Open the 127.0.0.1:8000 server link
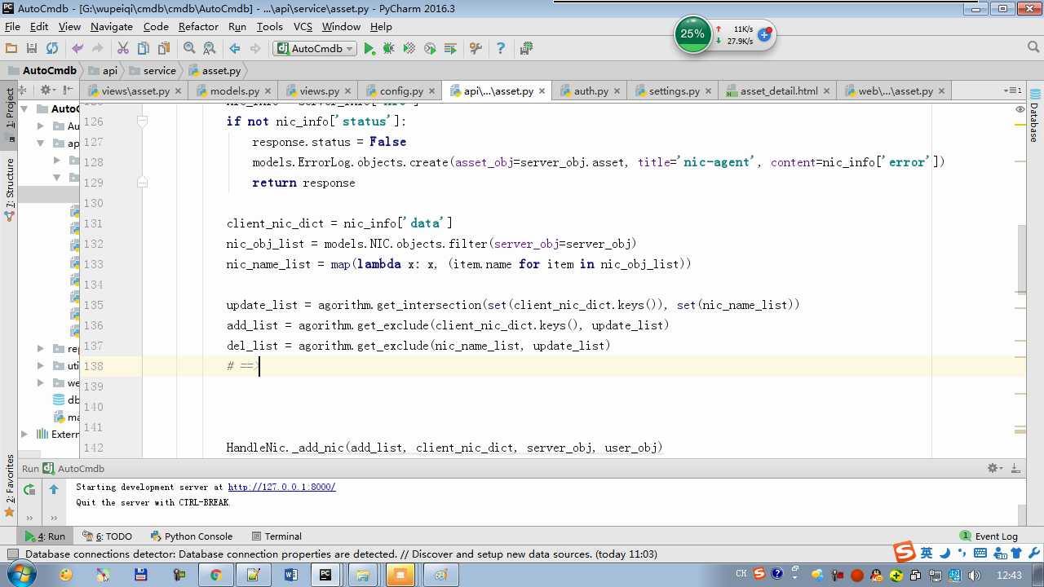This screenshot has width=1044, height=587. [281, 487]
